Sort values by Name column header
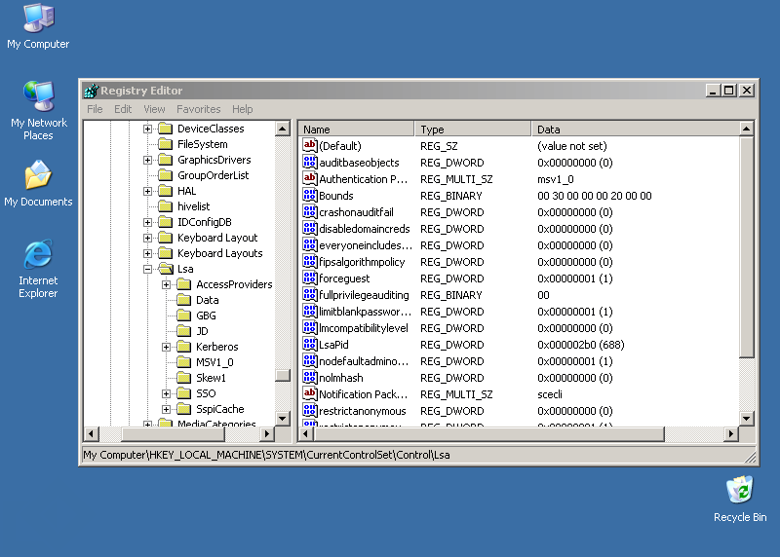 pyautogui.click(x=356, y=130)
